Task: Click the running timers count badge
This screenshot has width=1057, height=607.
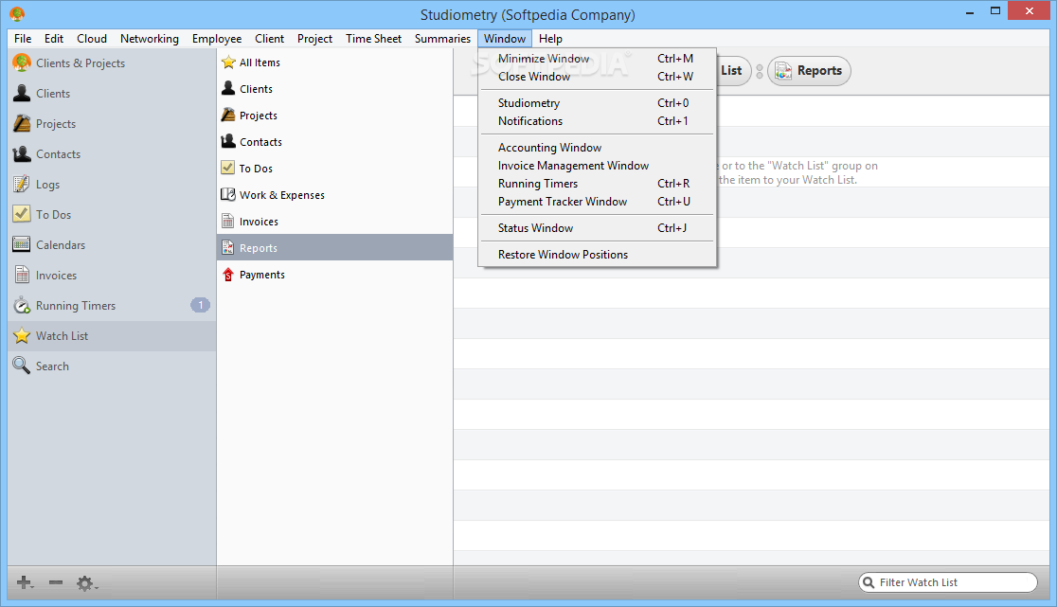Action: point(200,305)
